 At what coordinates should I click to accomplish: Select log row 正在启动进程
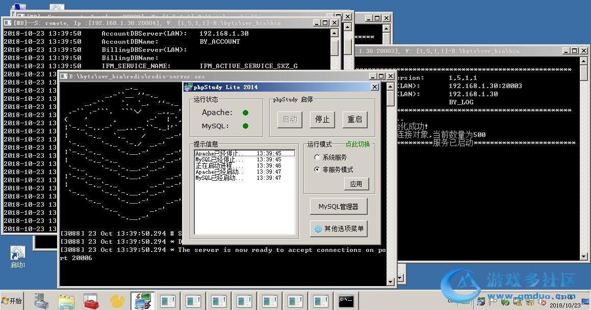tap(244, 165)
